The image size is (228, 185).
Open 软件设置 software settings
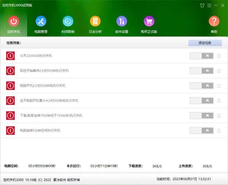pos(122,24)
